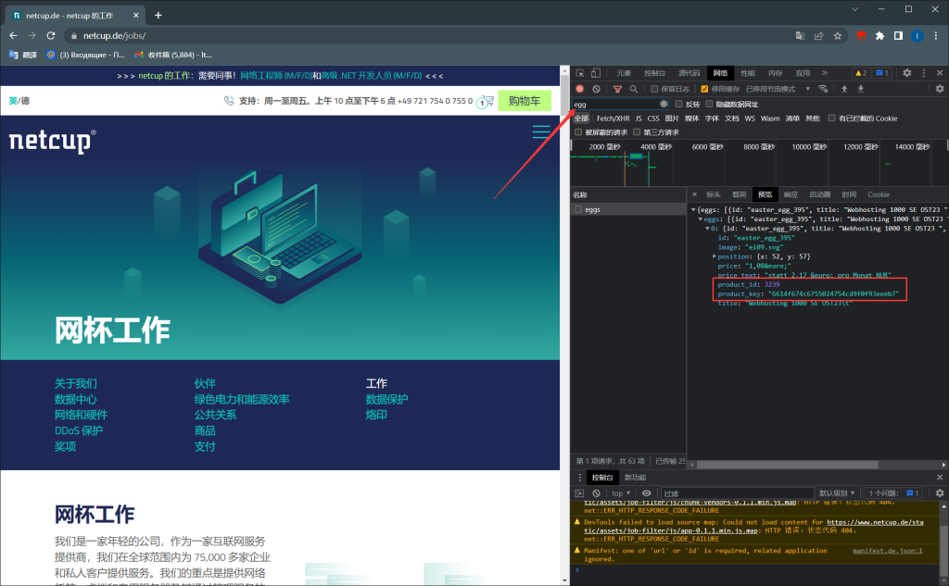Open the manifest.de.json:1 source link
Viewport: 949px width, 586px height.
[887, 551]
